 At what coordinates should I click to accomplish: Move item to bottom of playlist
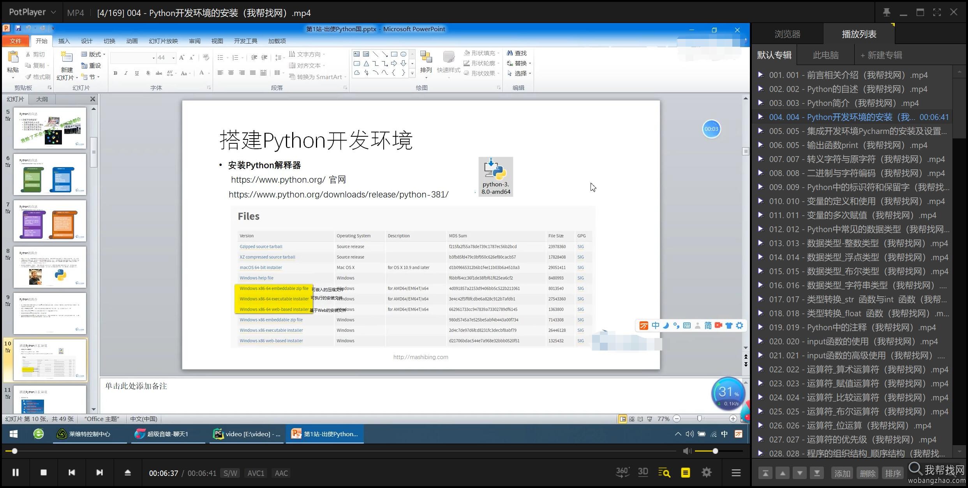(x=817, y=473)
